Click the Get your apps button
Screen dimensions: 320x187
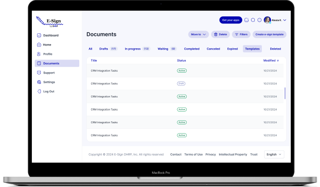click(x=230, y=20)
